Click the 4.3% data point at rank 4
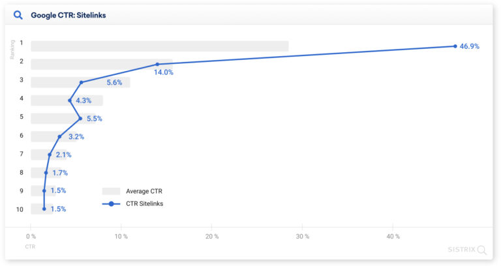Viewport: 501px width, 266px height. click(x=70, y=100)
